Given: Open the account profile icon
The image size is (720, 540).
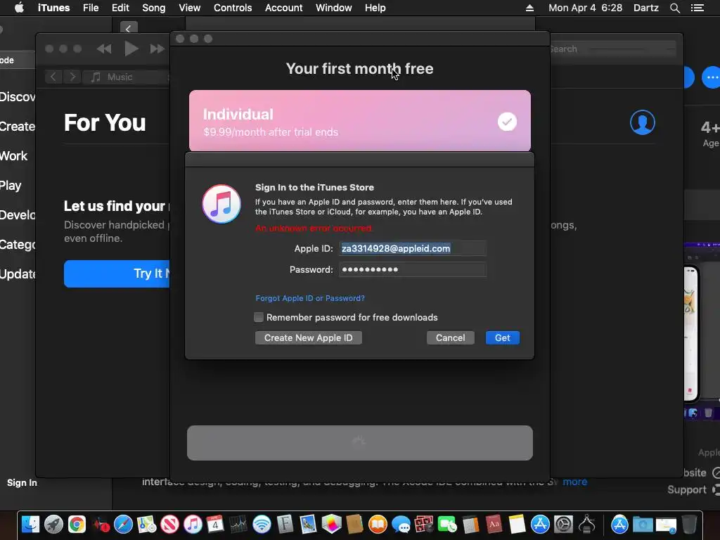Looking at the screenshot, I should [x=643, y=122].
